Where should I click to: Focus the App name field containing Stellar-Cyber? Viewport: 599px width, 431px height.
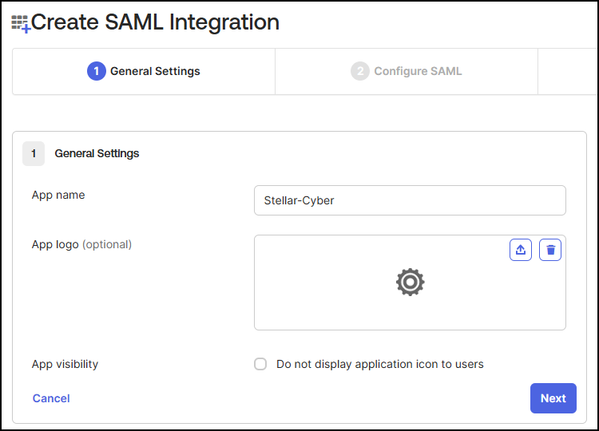click(410, 200)
